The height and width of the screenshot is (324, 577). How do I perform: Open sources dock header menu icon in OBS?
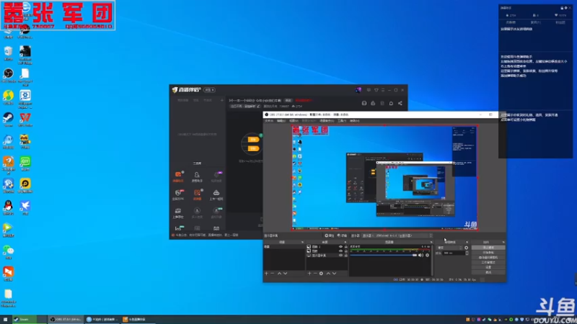[x=345, y=242]
